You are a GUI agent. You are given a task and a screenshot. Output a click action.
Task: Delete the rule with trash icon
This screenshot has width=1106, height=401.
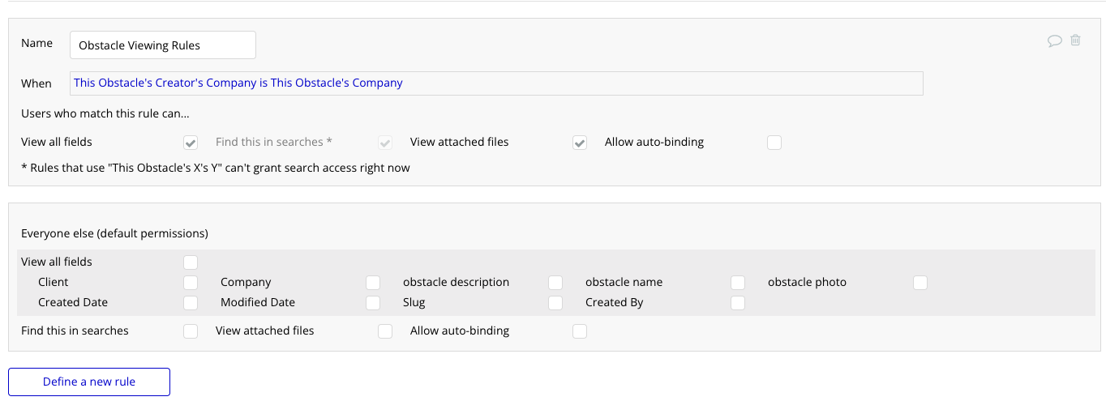click(1075, 41)
